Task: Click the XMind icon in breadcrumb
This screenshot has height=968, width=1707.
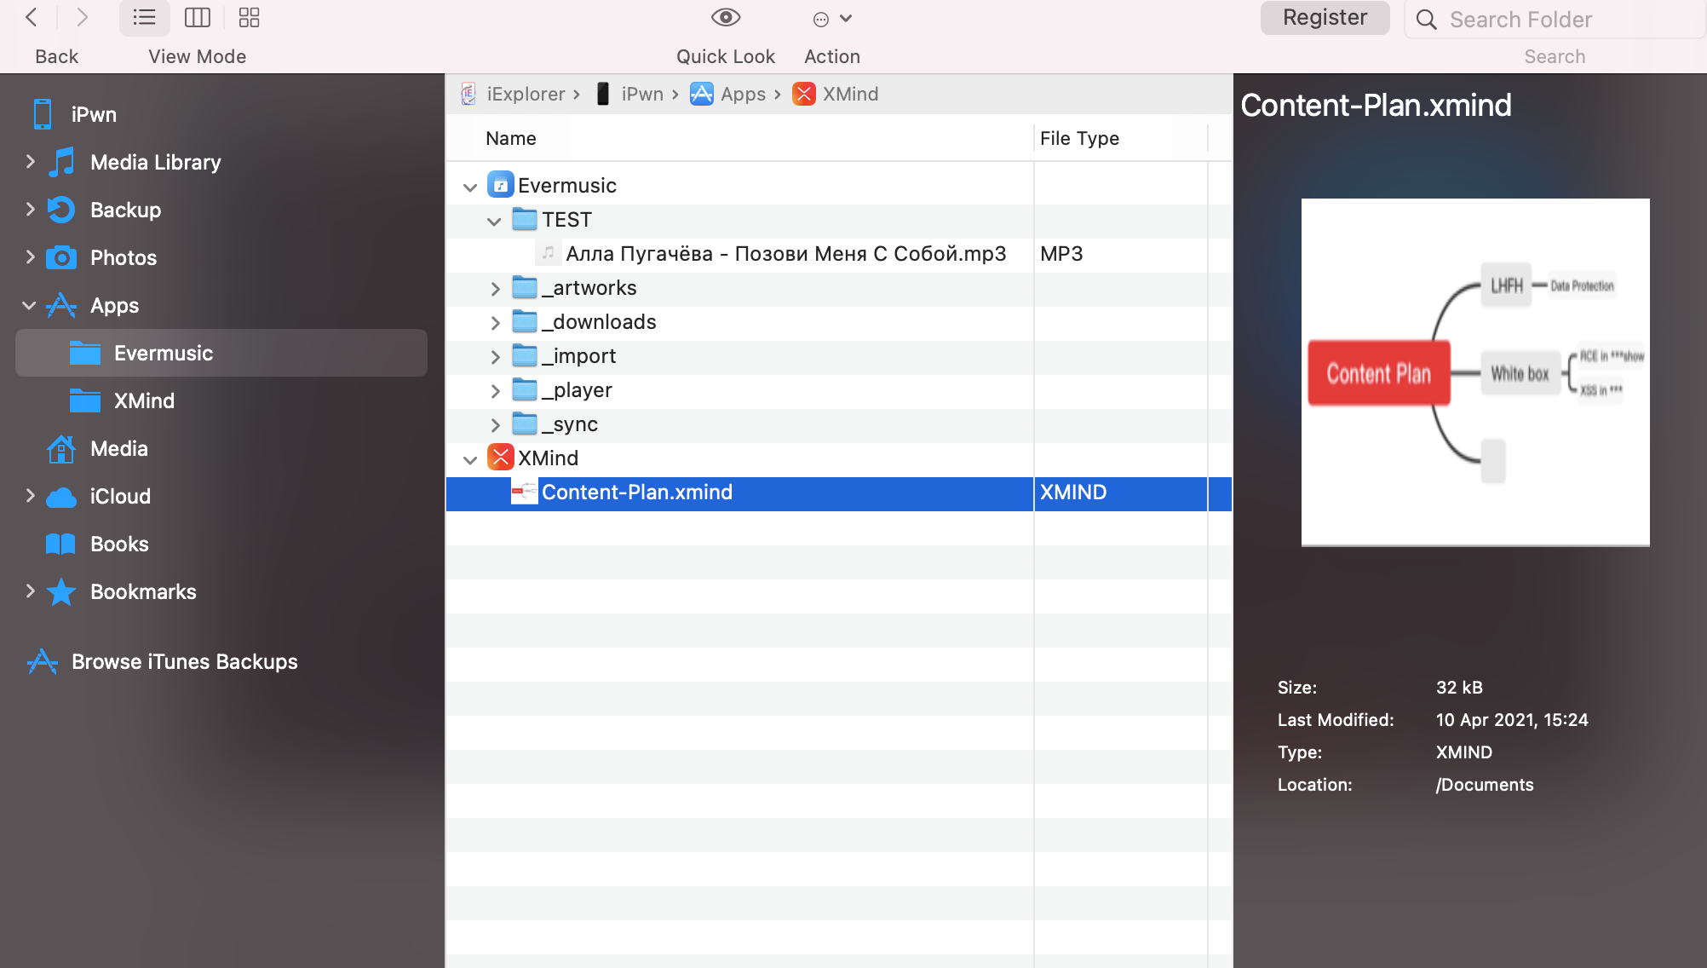Action: [804, 94]
